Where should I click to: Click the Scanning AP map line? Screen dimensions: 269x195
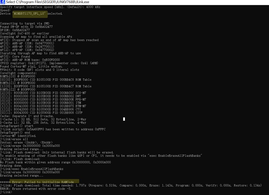pyautogui.click(x=36, y=36)
